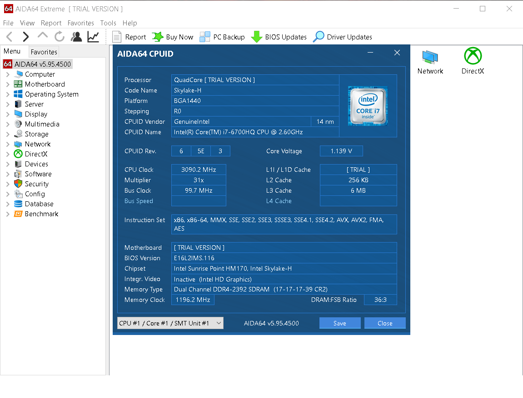The width and height of the screenshot is (523, 398).
Task: Select the Security shield icon
Action: pos(18,184)
